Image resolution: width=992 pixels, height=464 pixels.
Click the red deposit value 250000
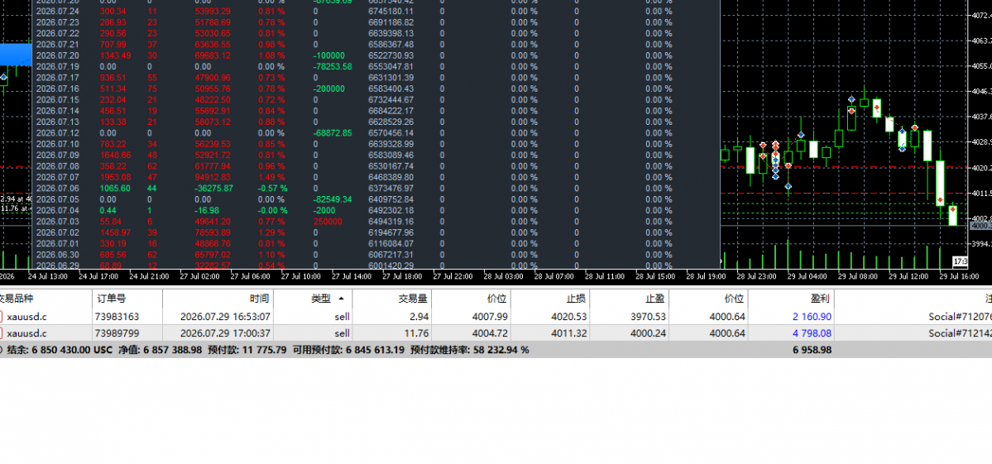tap(328, 222)
